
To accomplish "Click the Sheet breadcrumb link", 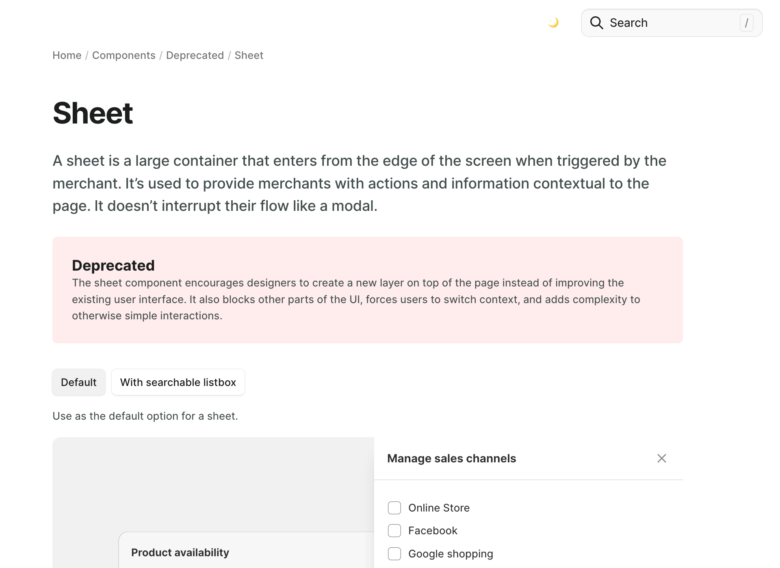I will [249, 55].
